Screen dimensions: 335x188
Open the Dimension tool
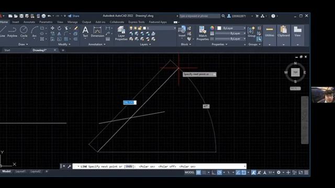pos(97,31)
